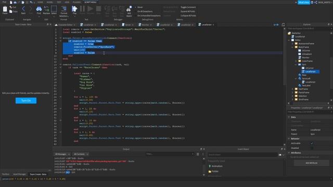The image size is (333, 187).
Task: Click the Turn On button in Team Create
Action: click(26, 100)
